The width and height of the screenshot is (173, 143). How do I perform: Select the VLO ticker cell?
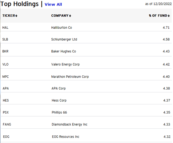(x=5, y=64)
